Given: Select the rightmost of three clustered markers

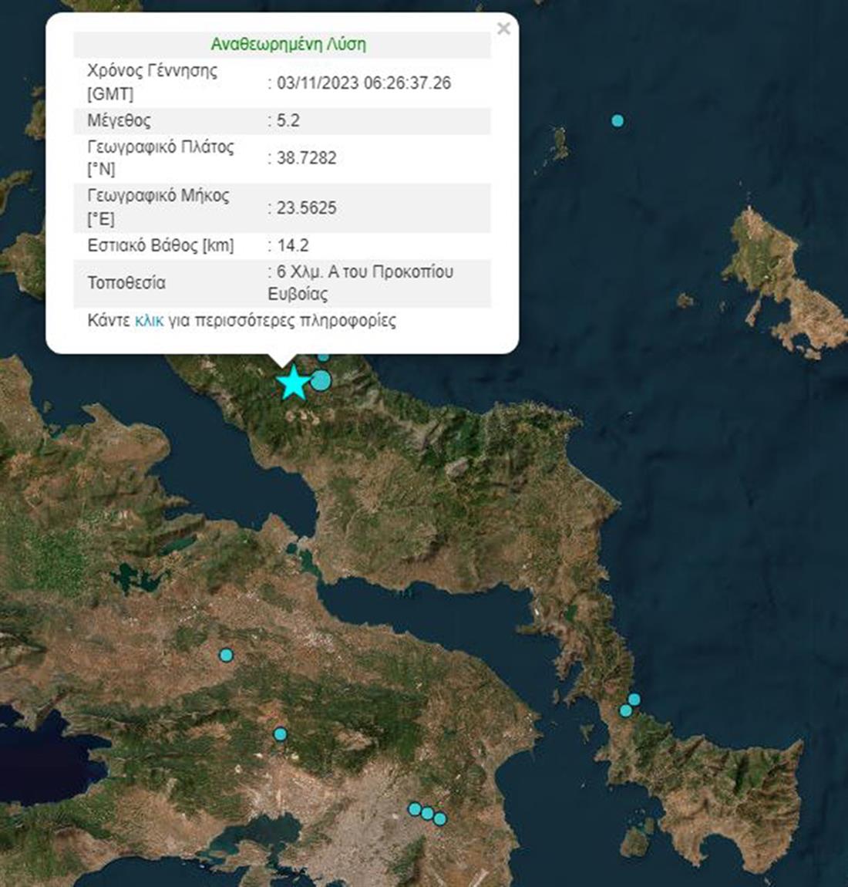Looking at the screenshot, I should coord(439,818).
